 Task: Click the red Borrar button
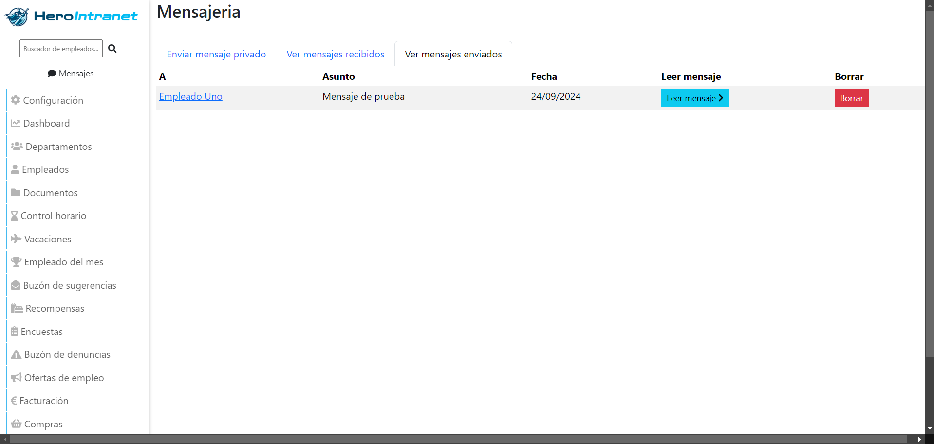click(851, 98)
